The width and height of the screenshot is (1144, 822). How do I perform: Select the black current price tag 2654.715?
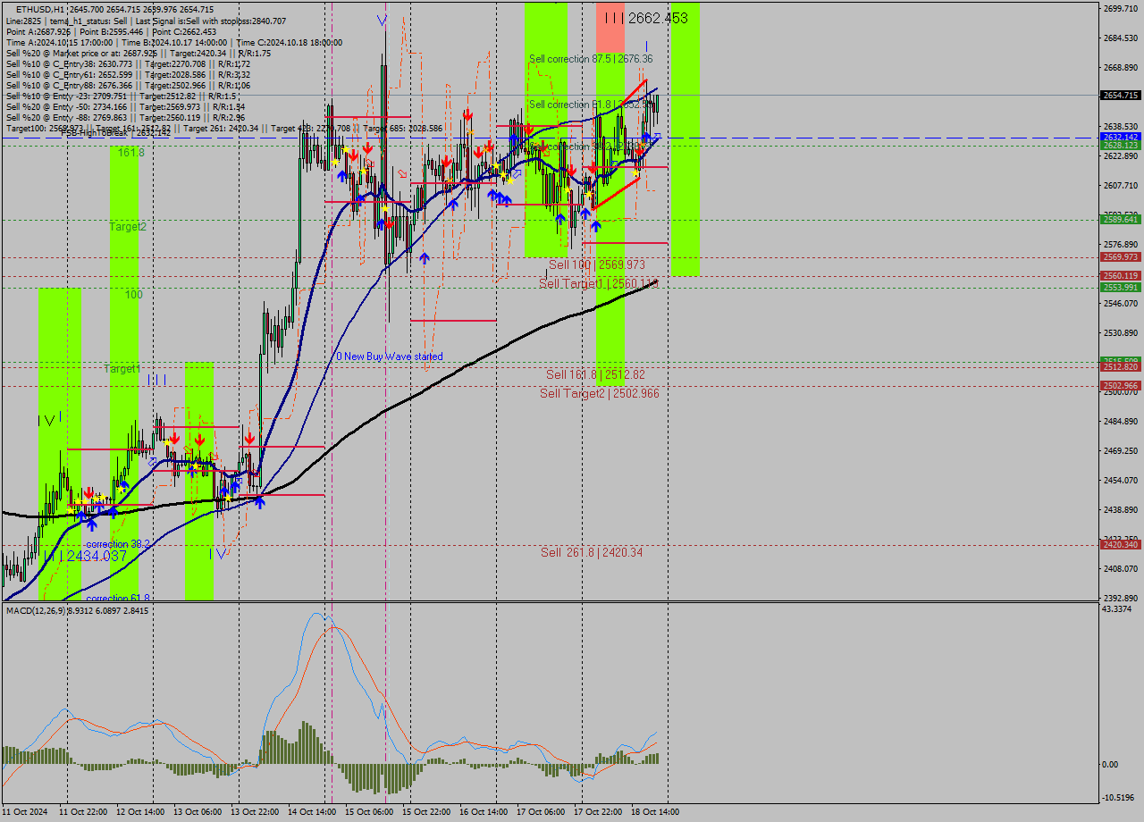(x=1120, y=95)
